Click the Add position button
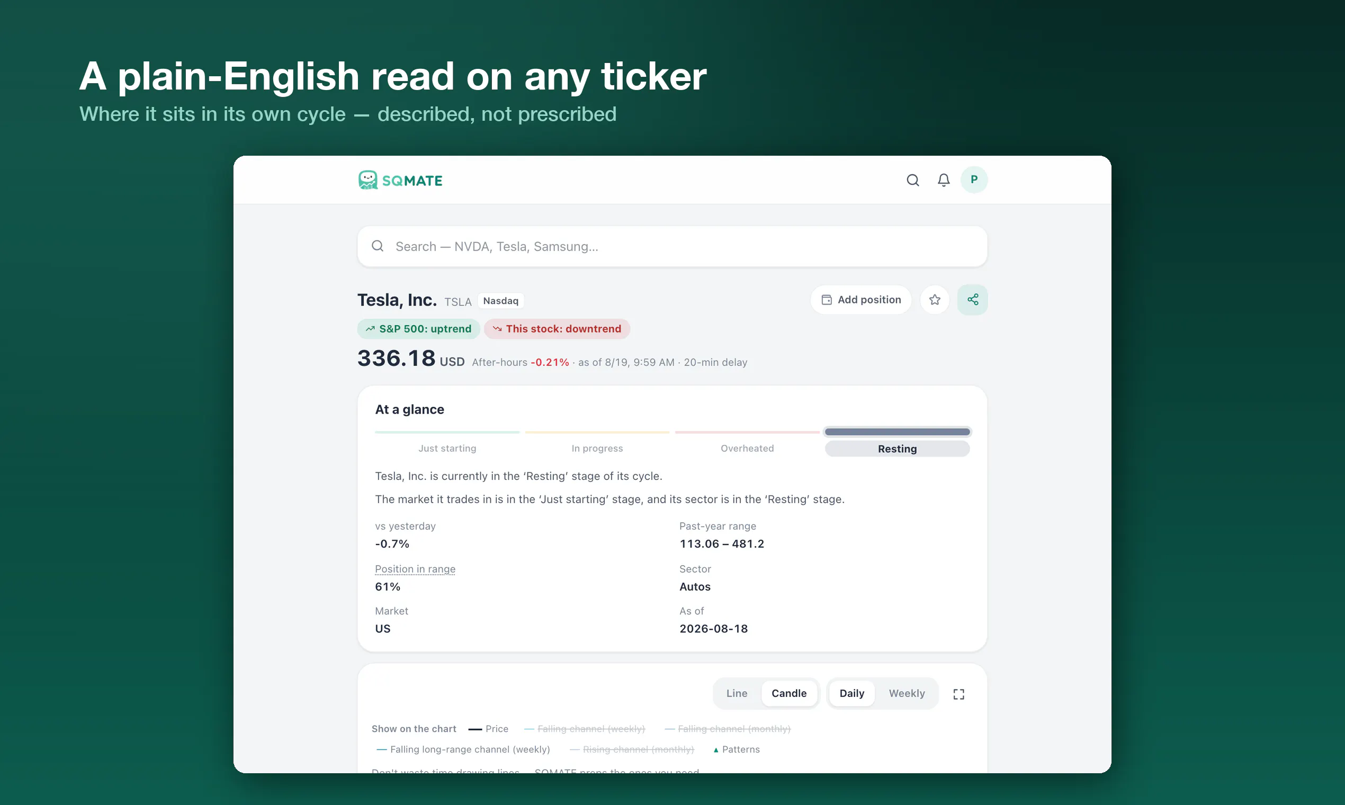 click(860, 299)
